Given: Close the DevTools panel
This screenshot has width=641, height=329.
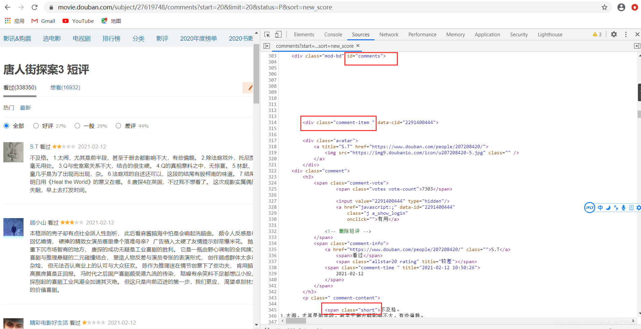Looking at the screenshot, I should 637,34.
